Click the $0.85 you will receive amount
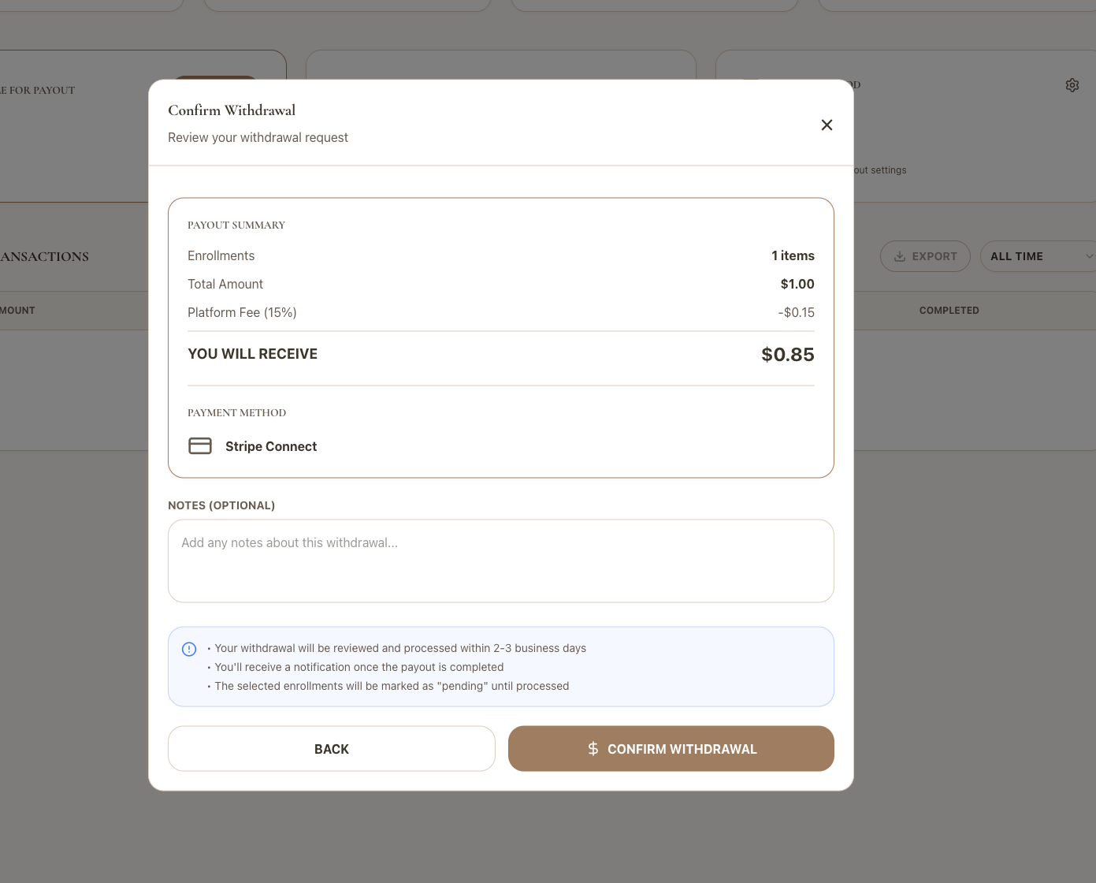The image size is (1096, 883). point(787,355)
